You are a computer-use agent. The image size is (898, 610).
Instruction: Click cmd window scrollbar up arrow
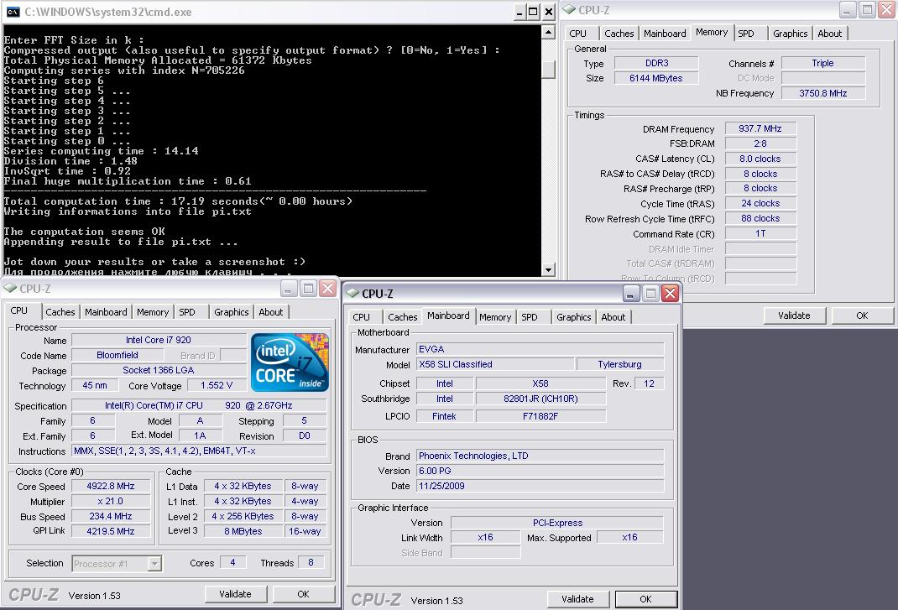coord(549,33)
